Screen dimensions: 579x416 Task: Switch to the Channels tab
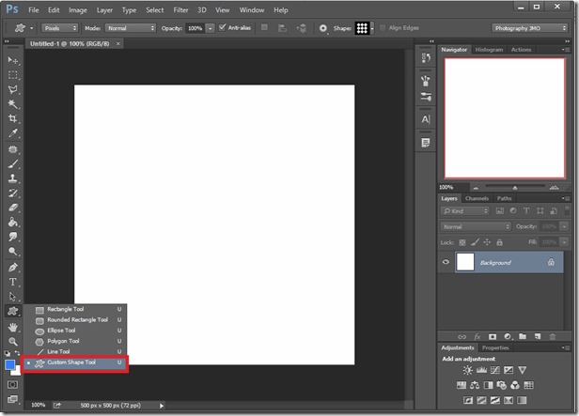pos(477,198)
